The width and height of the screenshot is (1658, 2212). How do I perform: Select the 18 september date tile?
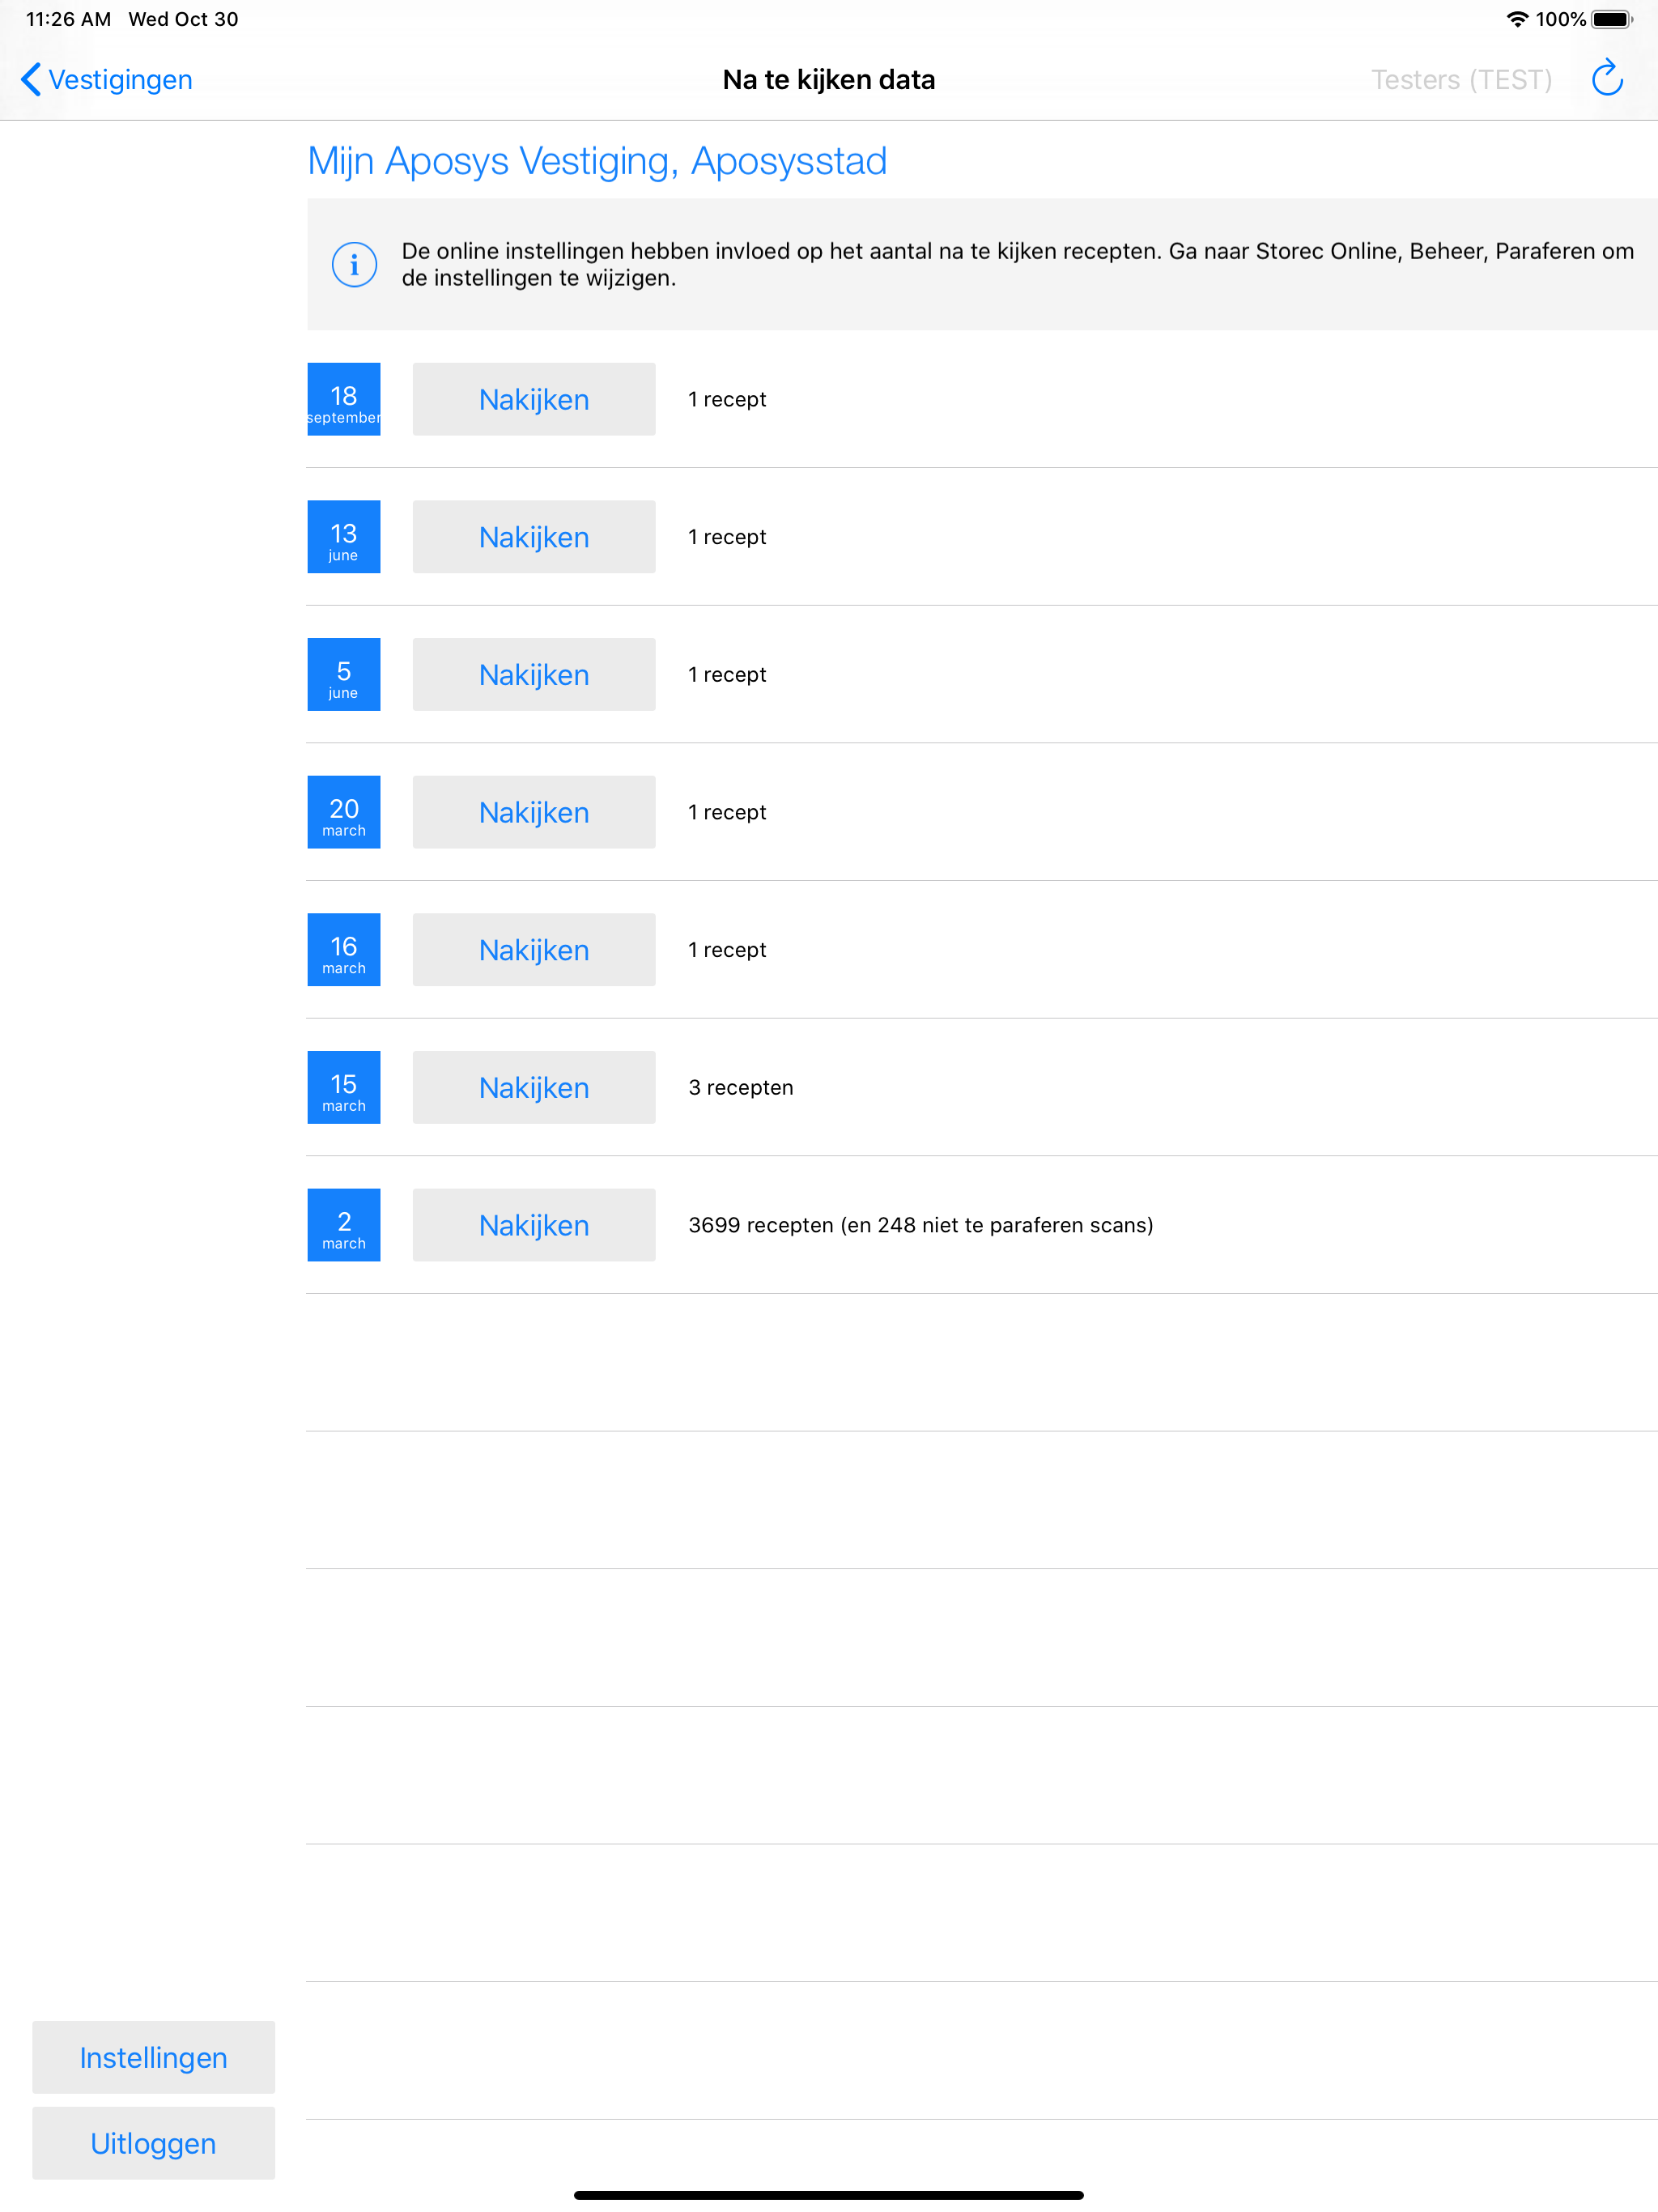[x=344, y=399]
